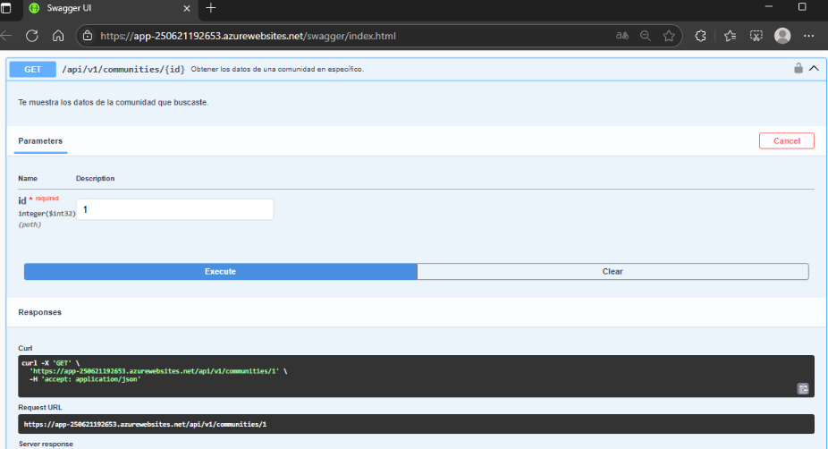
Task: Open a new browser tab
Action: click(211, 8)
